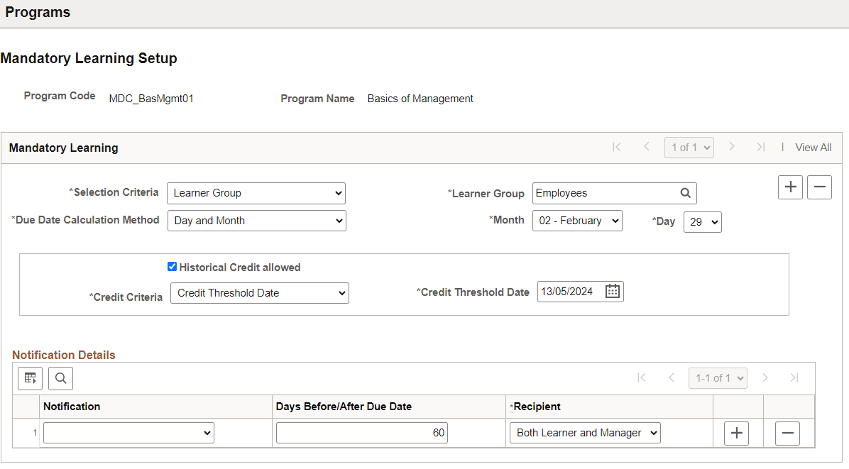
Task: Select a Notification type from the dropdown
Action: pyautogui.click(x=128, y=433)
